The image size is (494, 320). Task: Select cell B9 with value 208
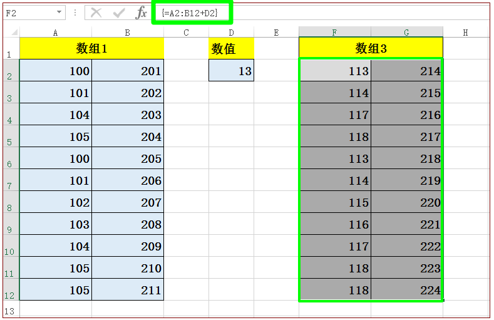pos(128,224)
